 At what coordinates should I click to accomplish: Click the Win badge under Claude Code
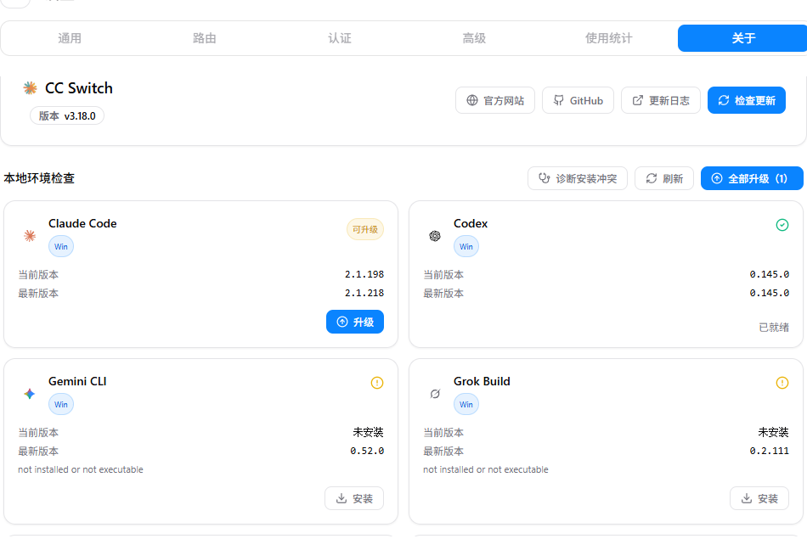pos(61,246)
